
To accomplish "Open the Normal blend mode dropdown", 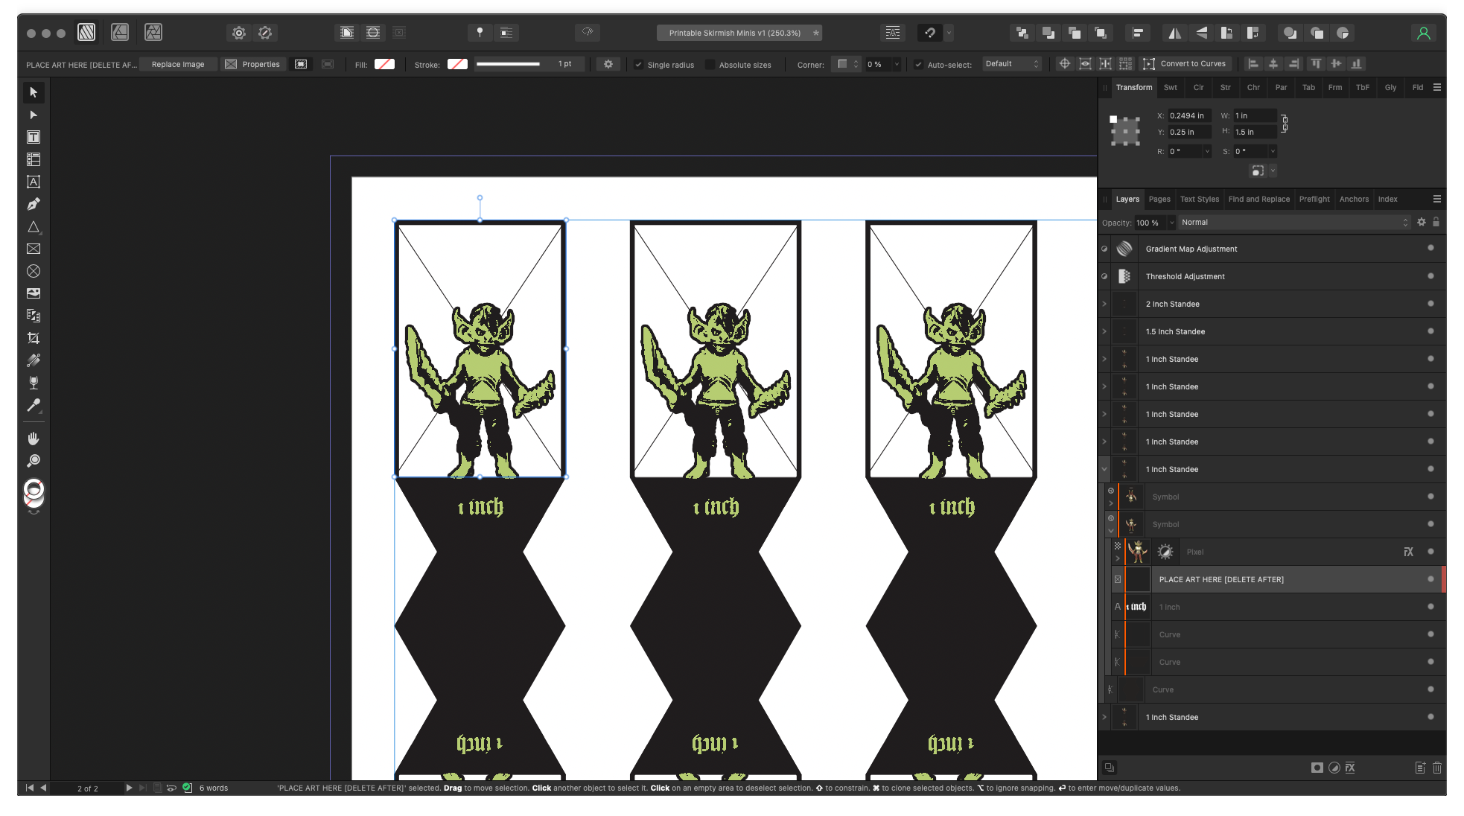I will (x=1293, y=222).
